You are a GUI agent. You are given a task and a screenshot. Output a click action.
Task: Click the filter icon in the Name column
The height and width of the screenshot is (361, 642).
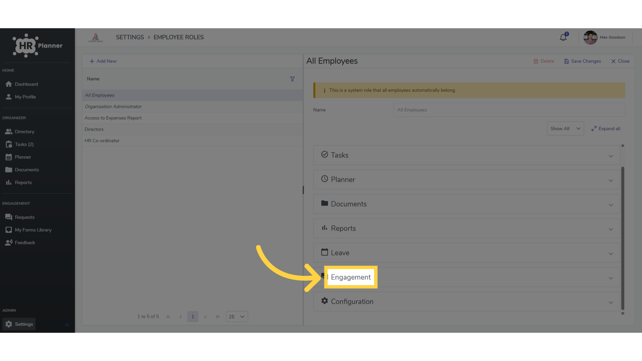click(292, 79)
